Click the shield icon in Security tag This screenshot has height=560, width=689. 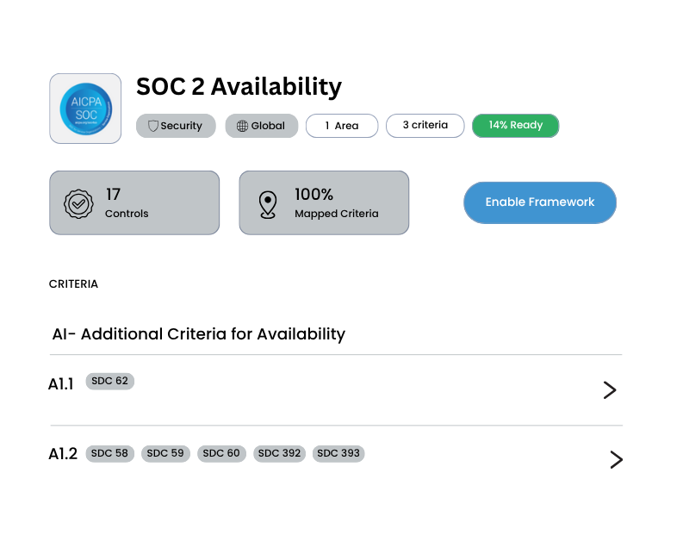[x=153, y=126]
